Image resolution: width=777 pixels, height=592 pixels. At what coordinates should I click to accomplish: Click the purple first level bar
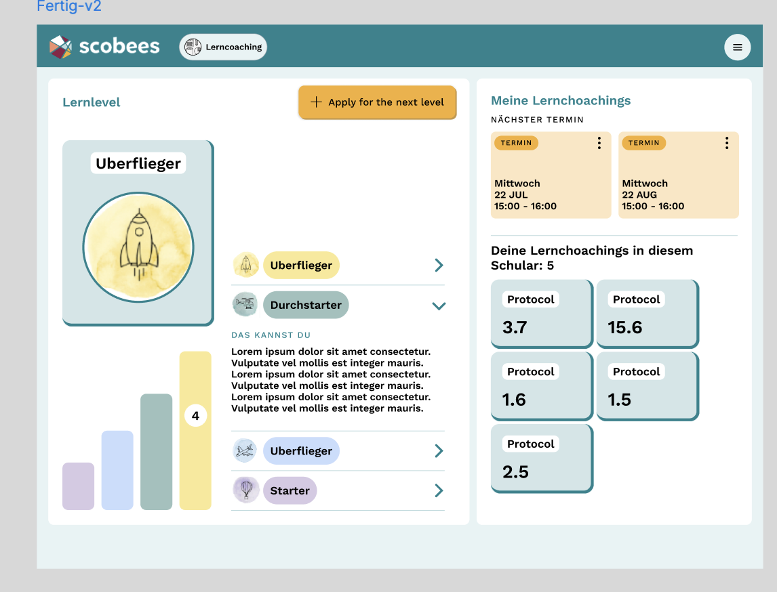[x=78, y=486]
